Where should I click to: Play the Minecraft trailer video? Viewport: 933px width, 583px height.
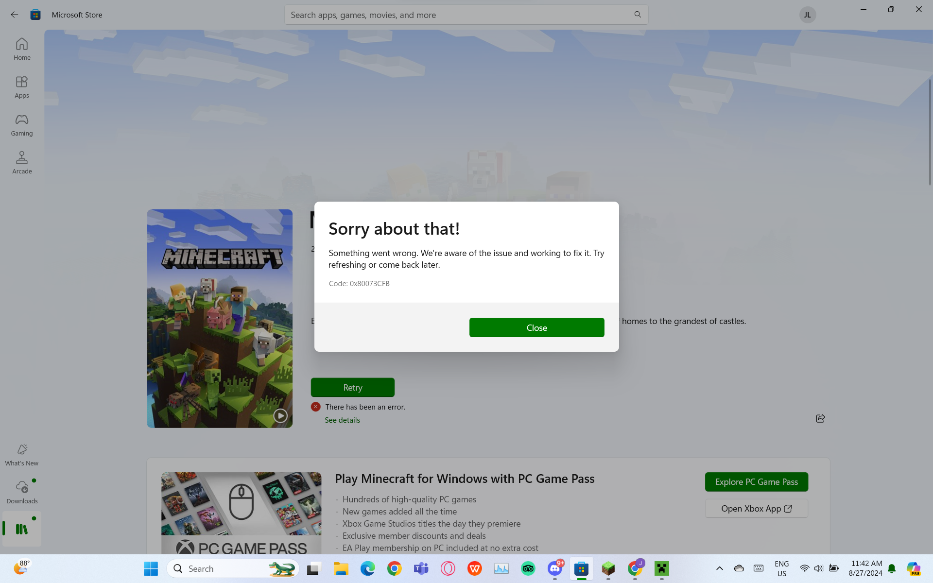click(280, 415)
